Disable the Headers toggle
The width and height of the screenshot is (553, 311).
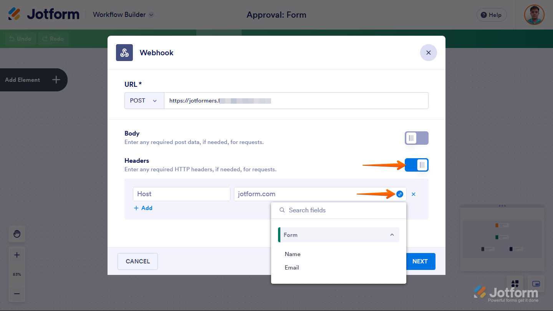pyautogui.click(x=416, y=165)
